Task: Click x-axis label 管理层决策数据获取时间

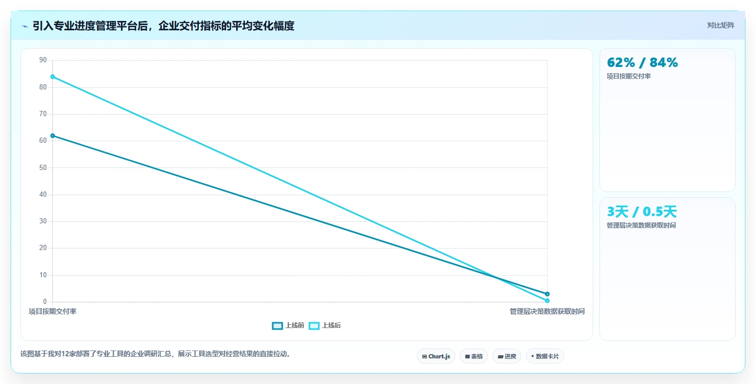Action: coord(547,311)
